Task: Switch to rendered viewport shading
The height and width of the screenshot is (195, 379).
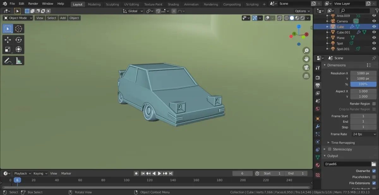Action: (302, 18)
